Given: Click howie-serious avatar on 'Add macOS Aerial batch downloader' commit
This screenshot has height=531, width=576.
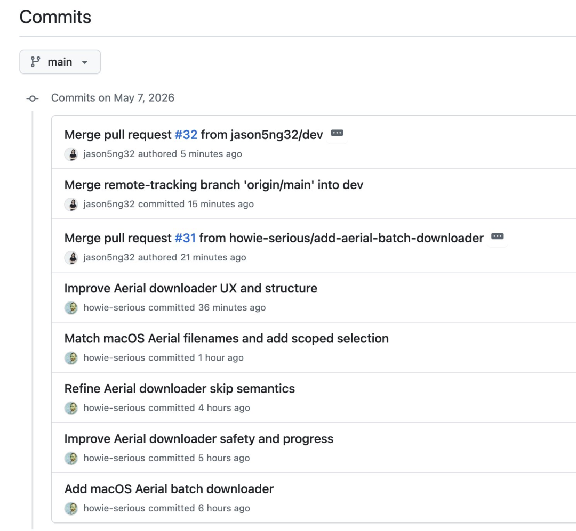Looking at the screenshot, I should tap(71, 508).
